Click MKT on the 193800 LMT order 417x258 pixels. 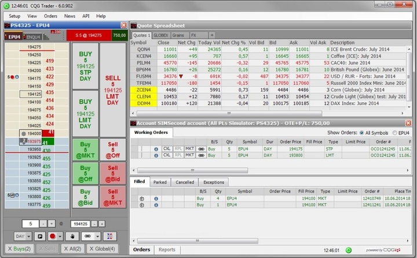tap(189, 155)
